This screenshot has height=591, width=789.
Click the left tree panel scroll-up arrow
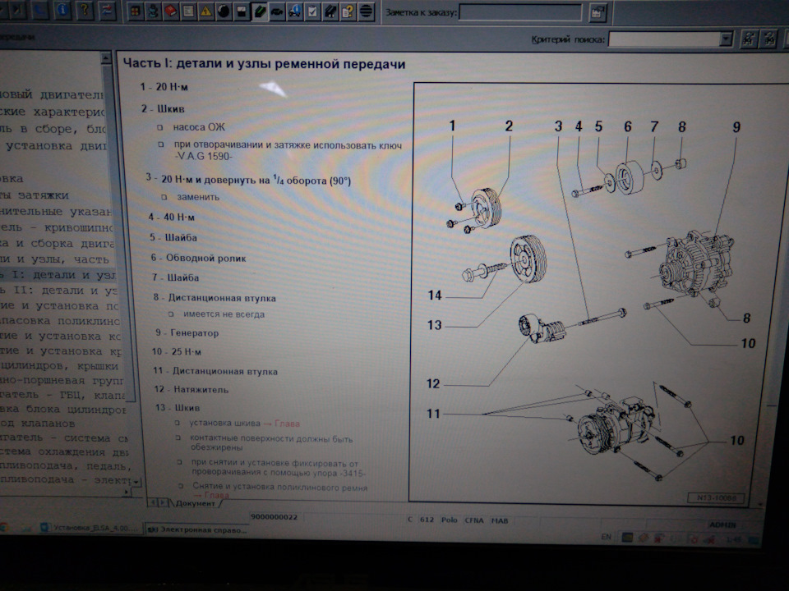pos(106,58)
